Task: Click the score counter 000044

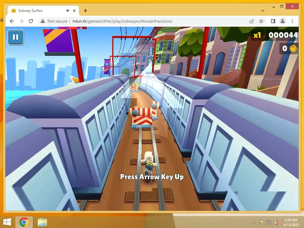Action: click(283, 35)
